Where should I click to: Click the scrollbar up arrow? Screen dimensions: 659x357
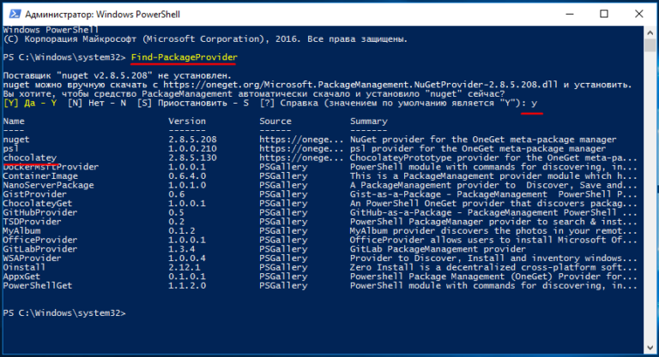[x=650, y=32]
